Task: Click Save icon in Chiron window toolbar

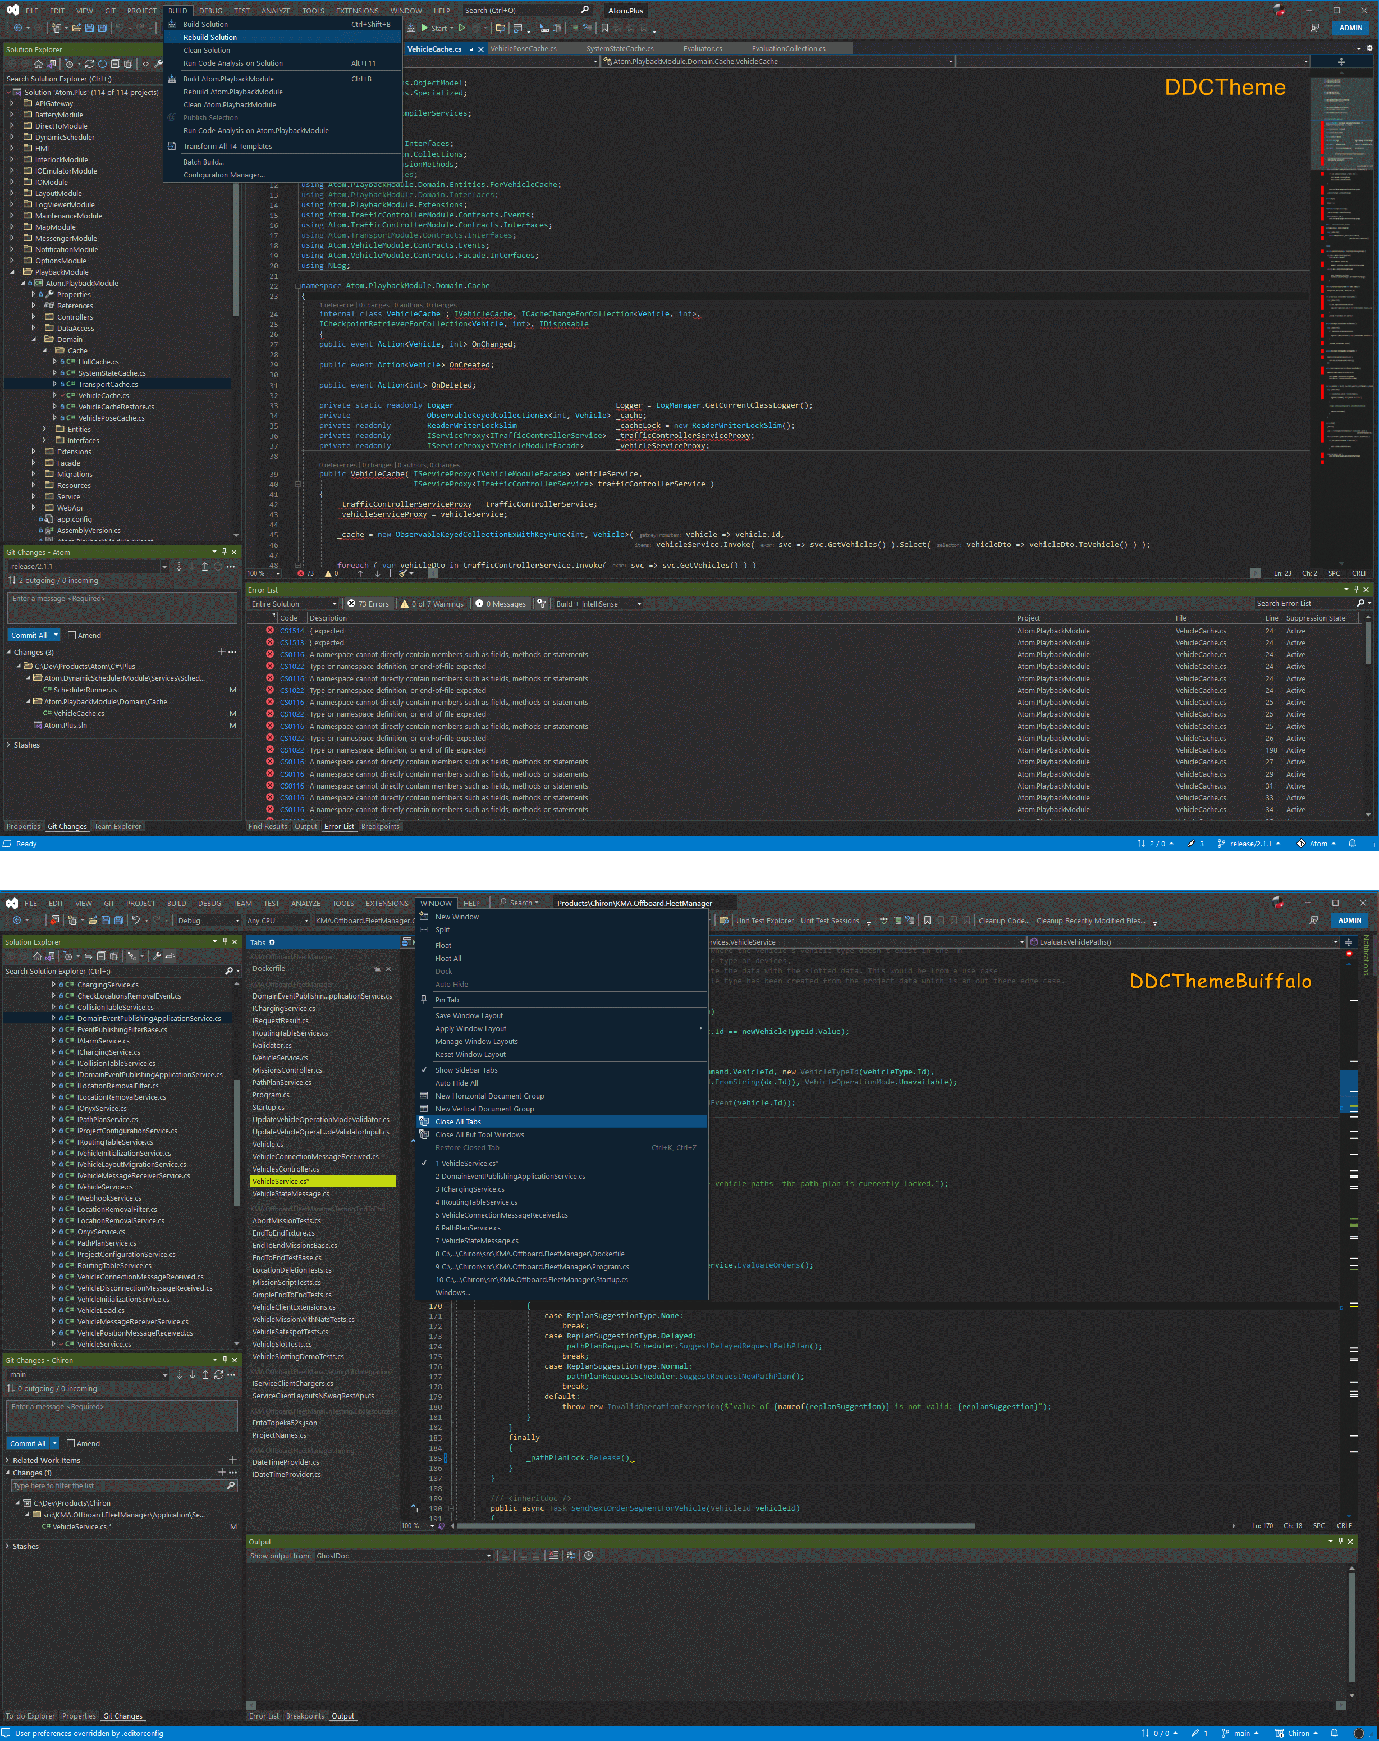Action: tap(106, 920)
